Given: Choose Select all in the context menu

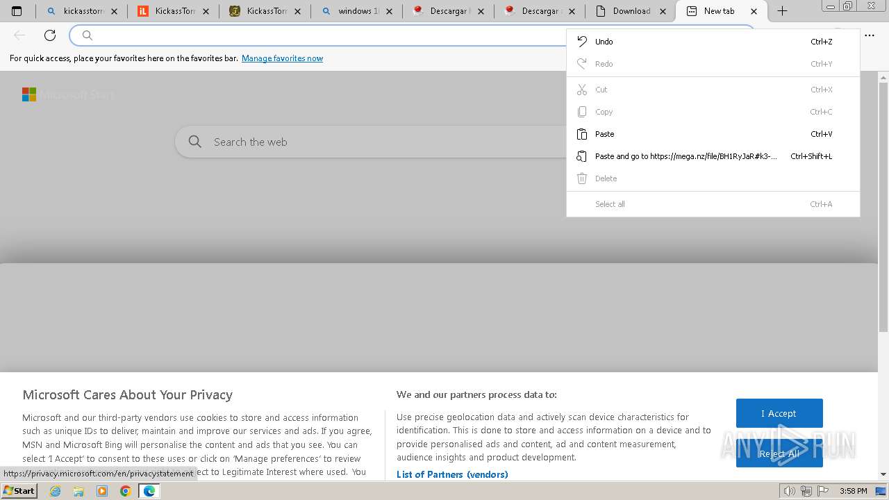Looking at the screenshot, I should (x=713, y=204).
